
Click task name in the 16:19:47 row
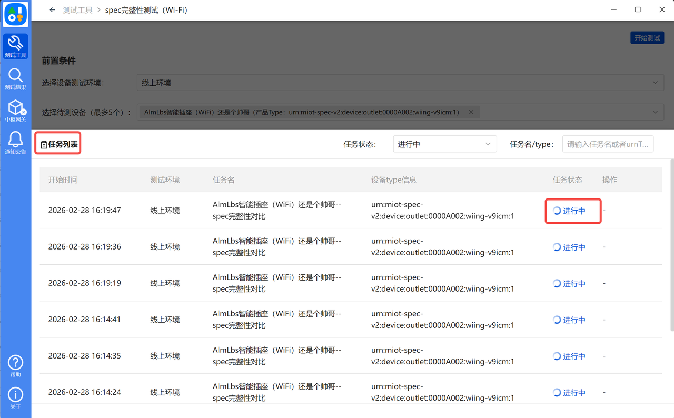tap(277, 211)
